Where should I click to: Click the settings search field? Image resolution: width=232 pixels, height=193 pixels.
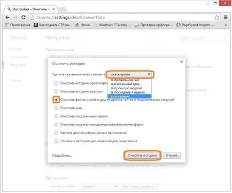pyautogui.click(x=203, y=38)
